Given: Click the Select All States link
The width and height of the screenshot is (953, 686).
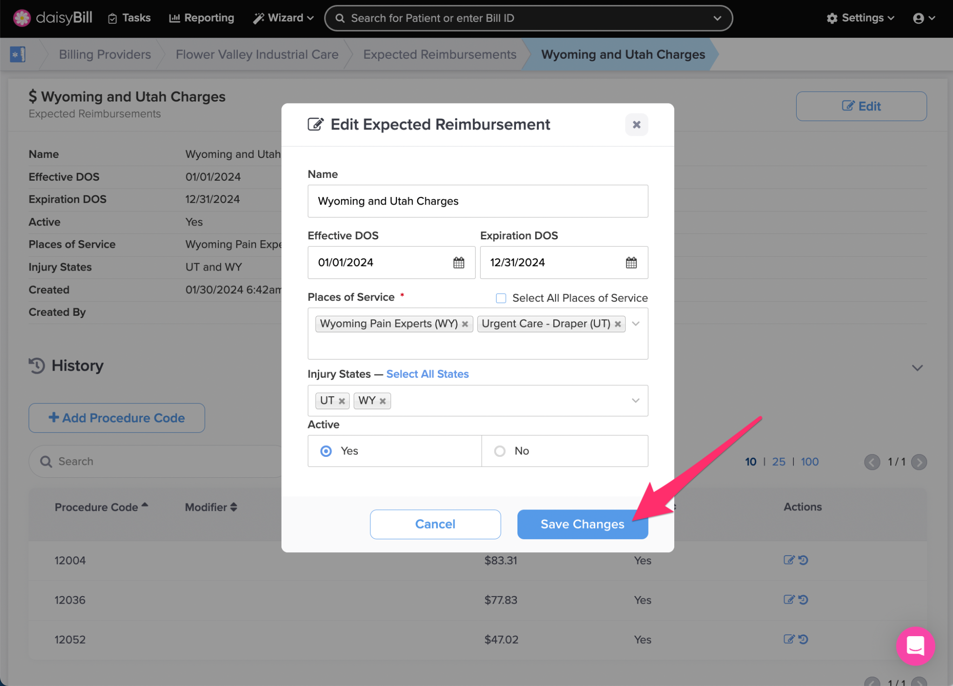Looking at the screenshot, I should (427, 374).
